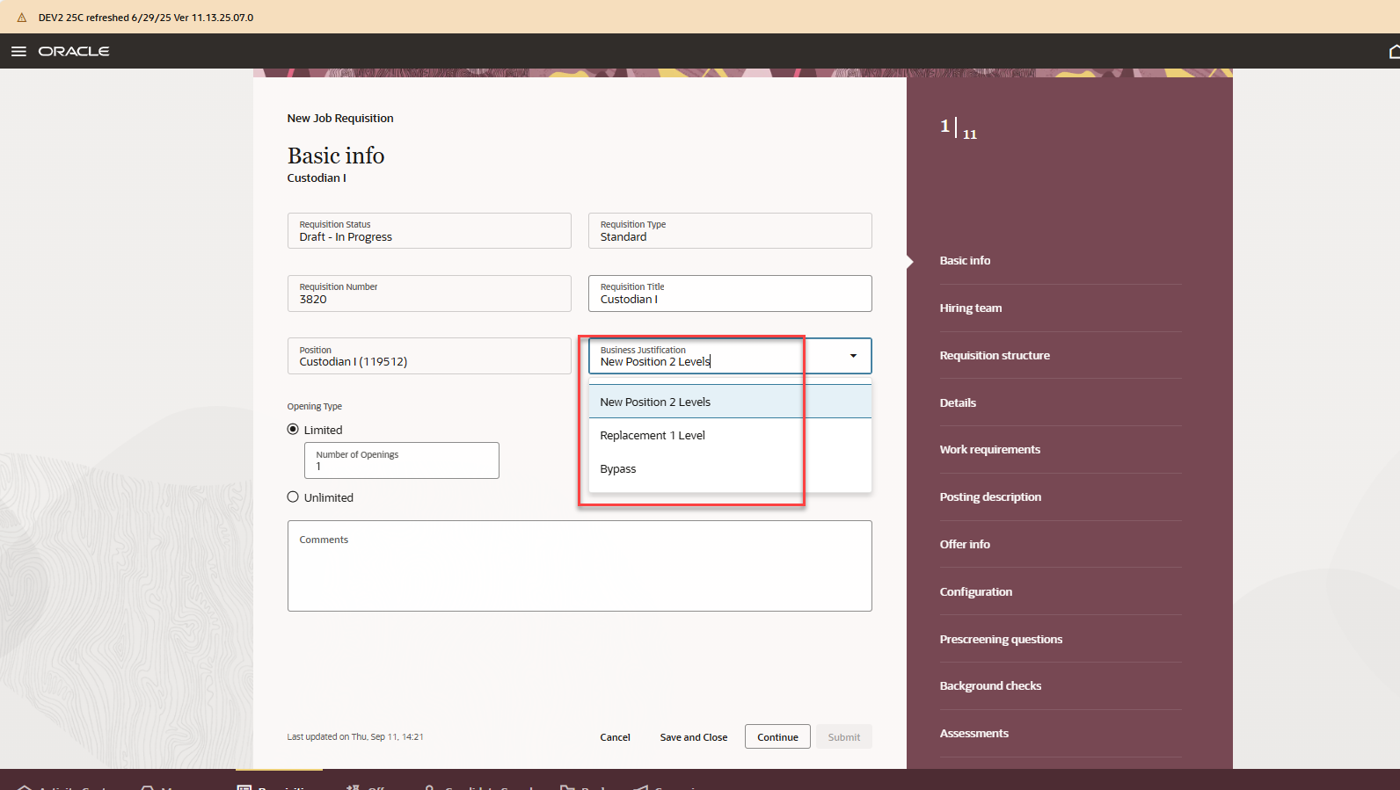Select the Limited opening type radio button

(x=293, y=429)
